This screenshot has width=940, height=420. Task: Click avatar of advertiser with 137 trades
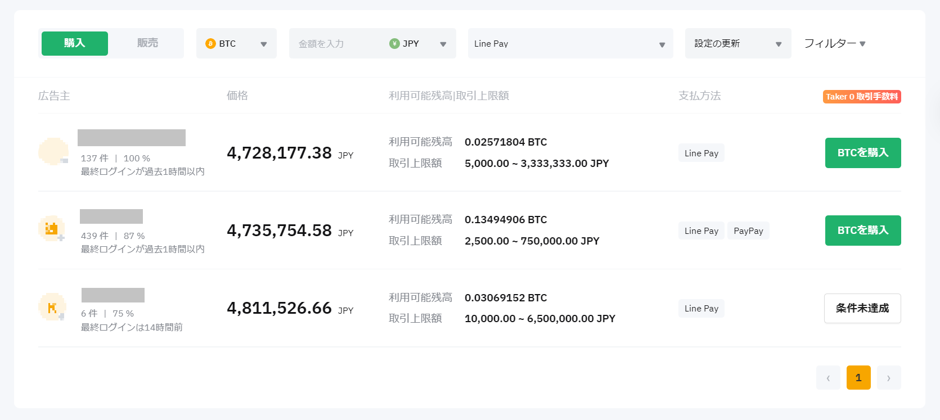click(53, 151)
